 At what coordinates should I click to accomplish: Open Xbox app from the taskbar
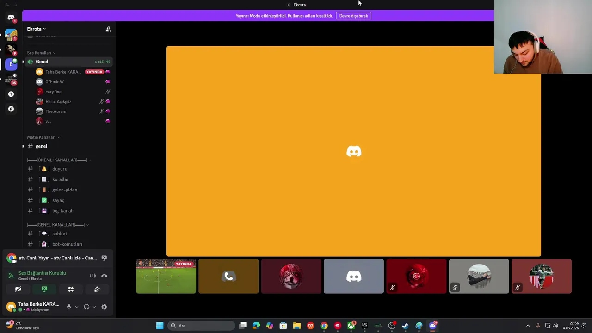(x=351, y=326)
